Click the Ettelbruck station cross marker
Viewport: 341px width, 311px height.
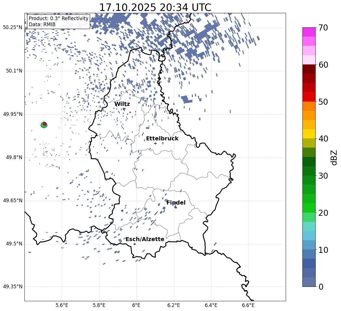pos(155,143)
